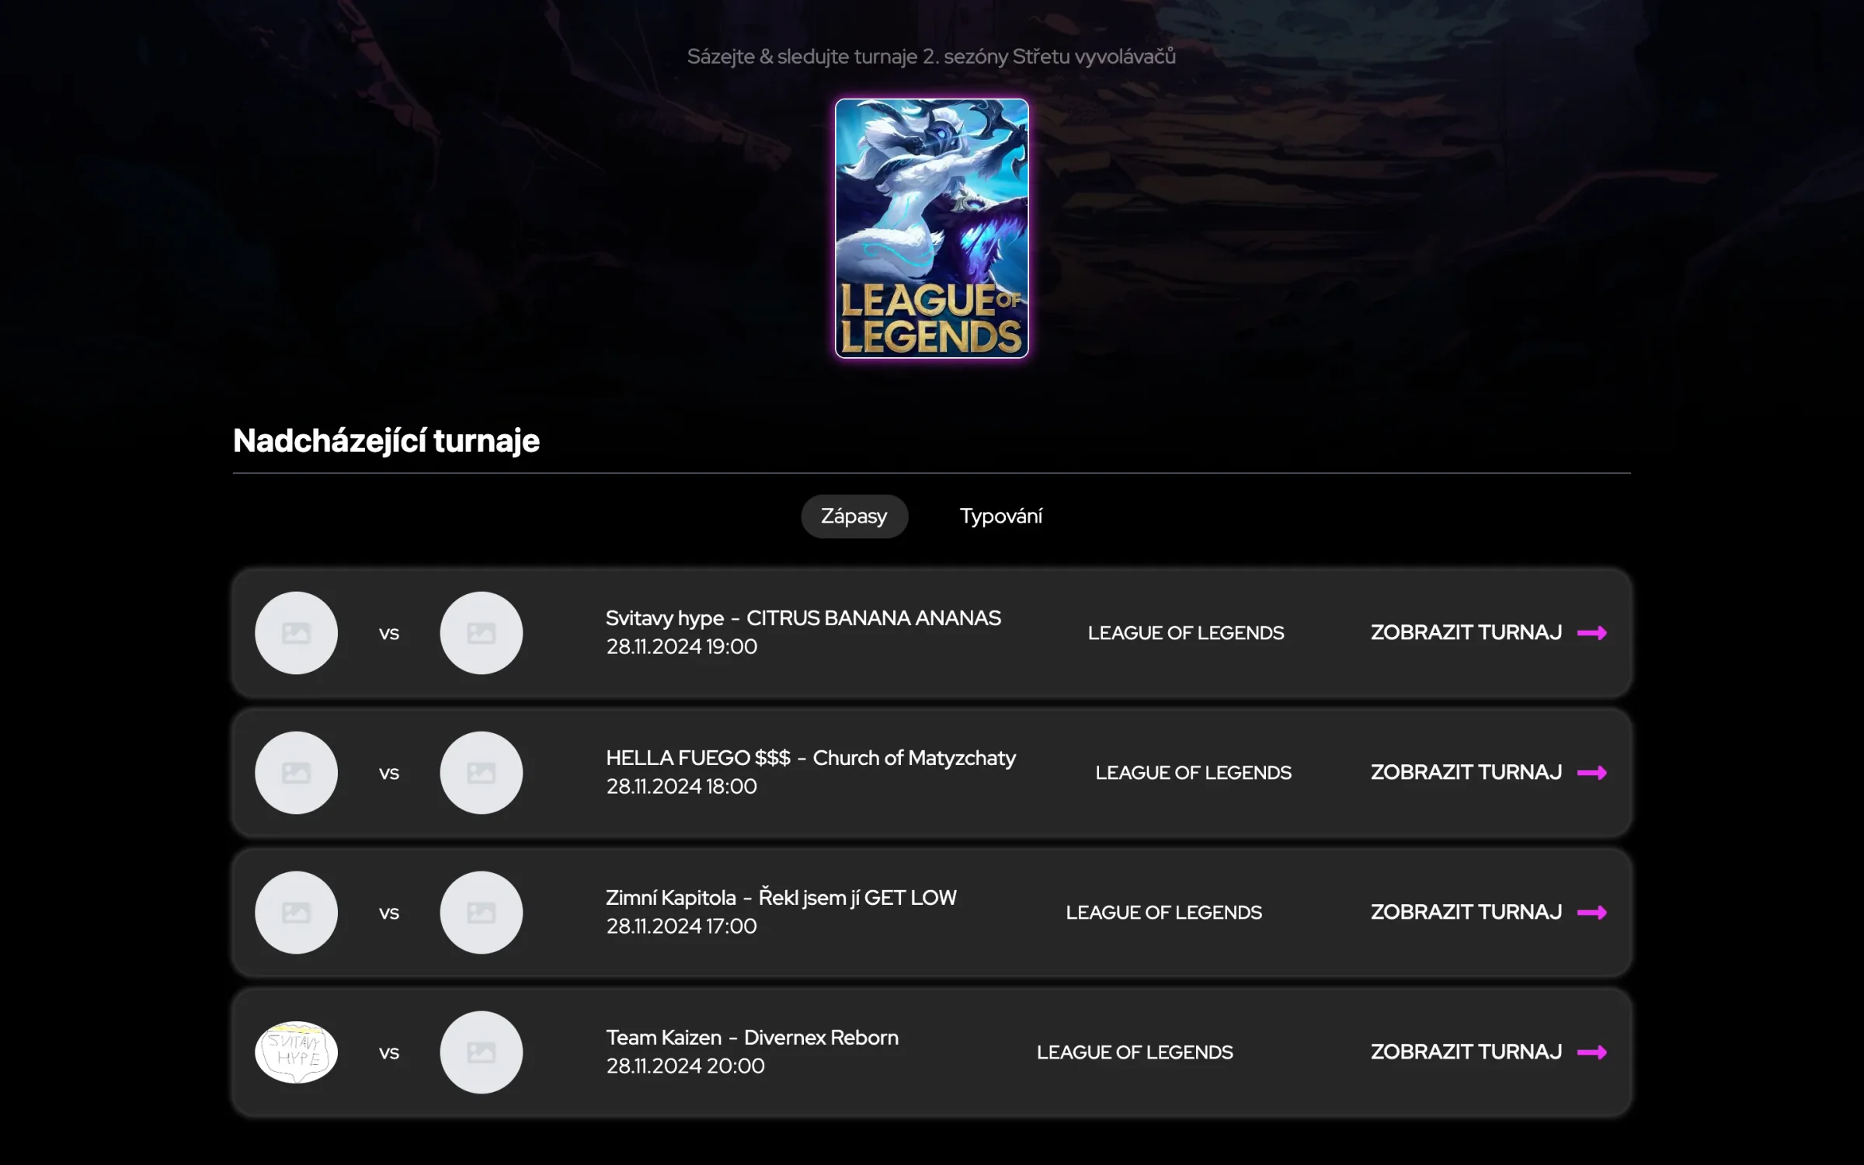Click Zobrazit turnaj for Zimní Kapitola match
The image size is (1864, 1165).
click(1488, 913)
